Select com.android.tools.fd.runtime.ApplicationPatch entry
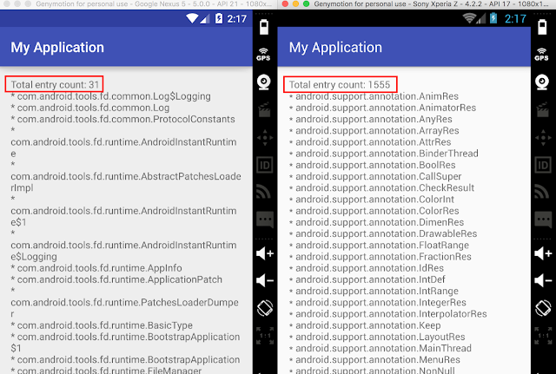 click(116, 279)
